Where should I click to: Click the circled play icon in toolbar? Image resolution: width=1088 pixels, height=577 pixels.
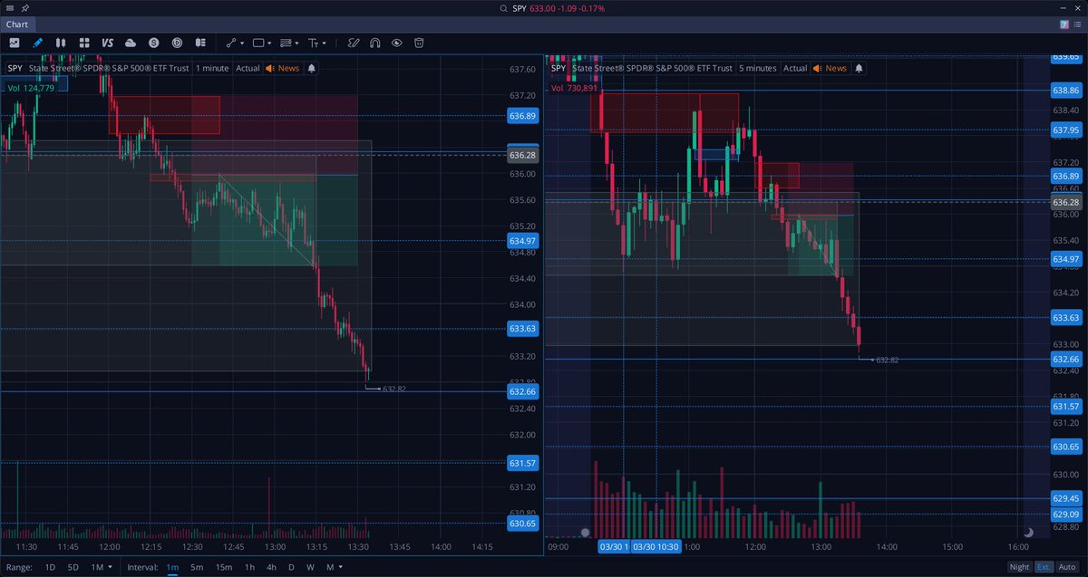tap(177, 42)
